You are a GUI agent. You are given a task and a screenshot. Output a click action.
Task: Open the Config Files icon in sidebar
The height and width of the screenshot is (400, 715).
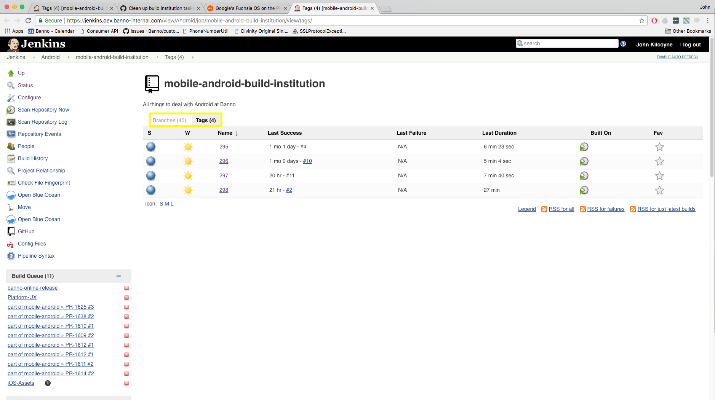(11, 244)
